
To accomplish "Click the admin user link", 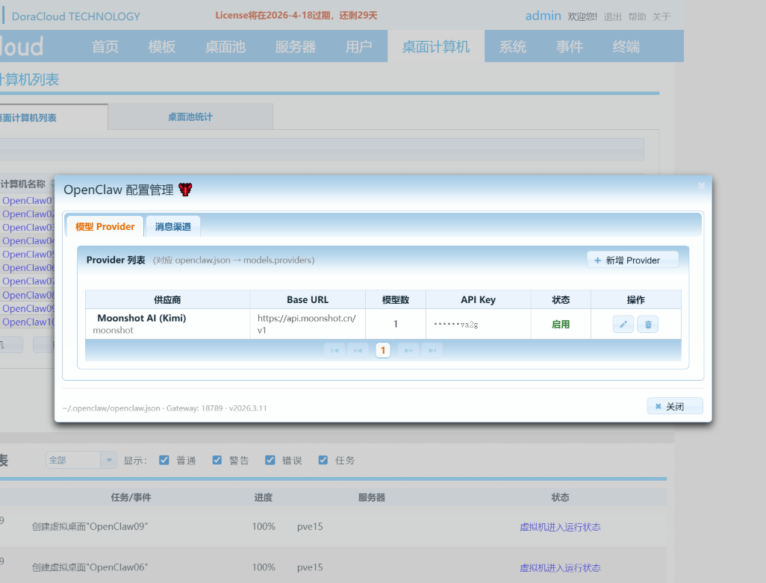I will 543,16.
